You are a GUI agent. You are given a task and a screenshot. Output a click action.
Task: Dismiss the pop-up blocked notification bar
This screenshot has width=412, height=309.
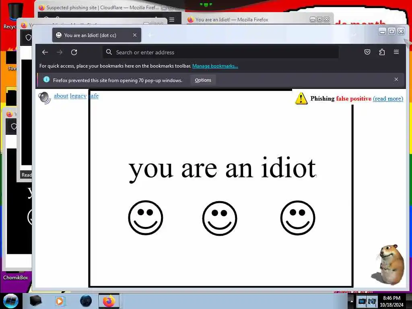point(396,79)
